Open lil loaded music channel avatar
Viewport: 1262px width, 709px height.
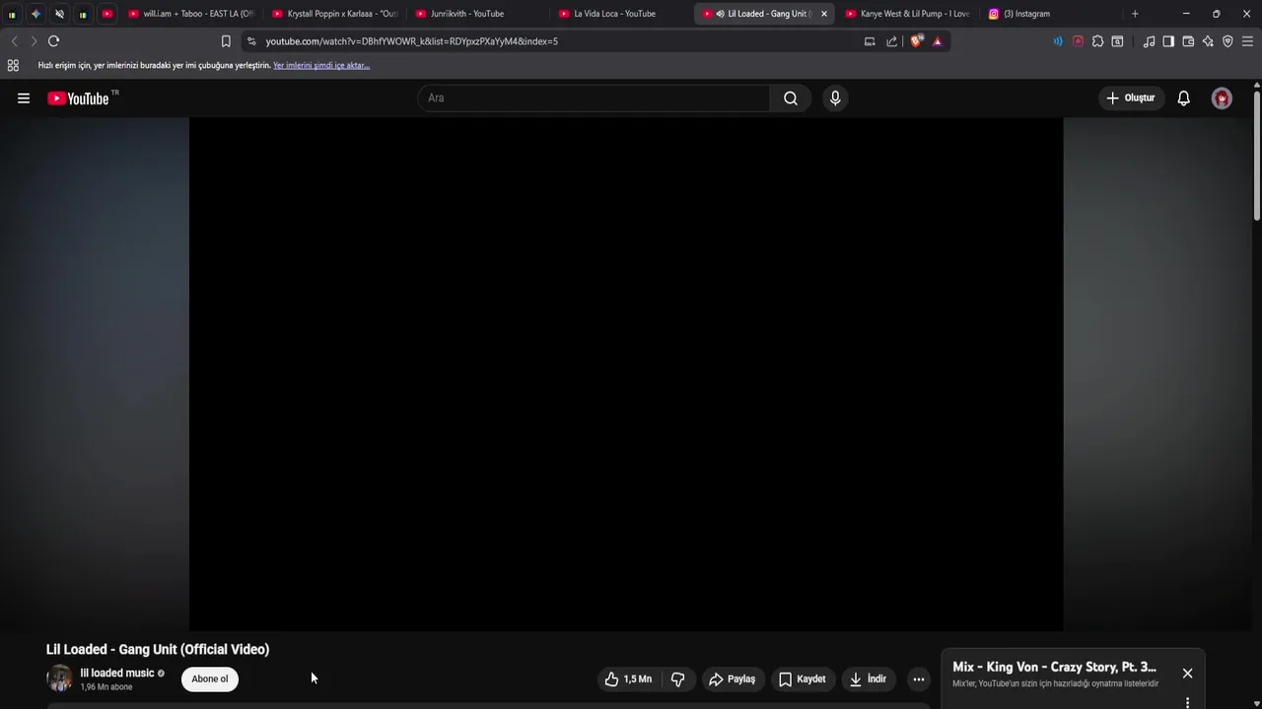point(60,678)
